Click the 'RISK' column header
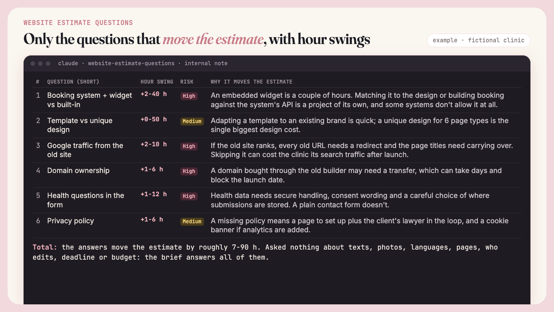Screen dimensions: 554x312 coord(187,82)
